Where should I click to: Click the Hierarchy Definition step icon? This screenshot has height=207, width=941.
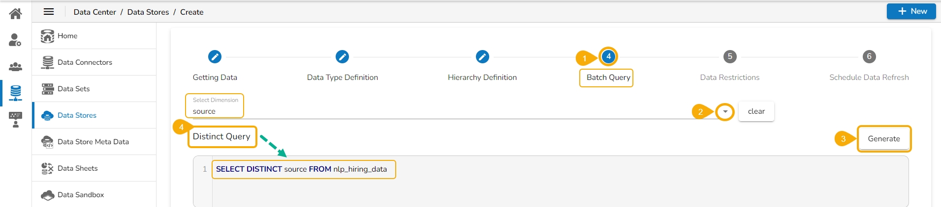pyautogui.click(x=482, y=57)
